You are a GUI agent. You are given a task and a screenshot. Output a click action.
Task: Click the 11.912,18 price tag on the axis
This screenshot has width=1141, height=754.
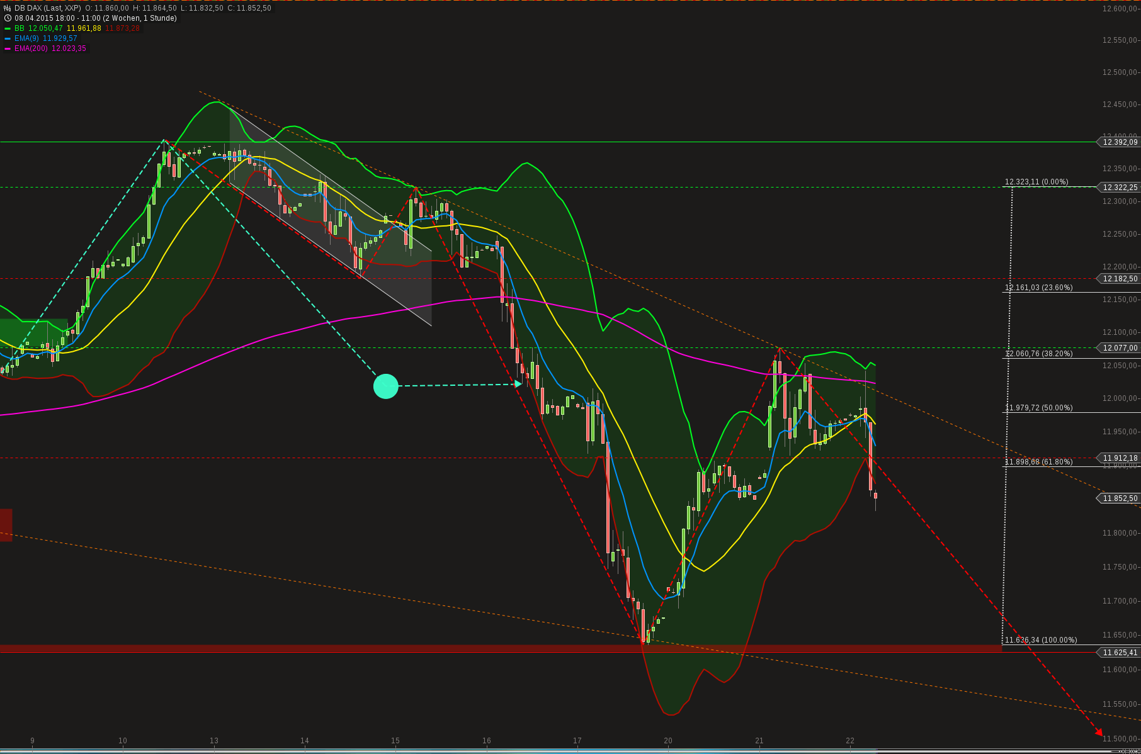point(1120,458)
